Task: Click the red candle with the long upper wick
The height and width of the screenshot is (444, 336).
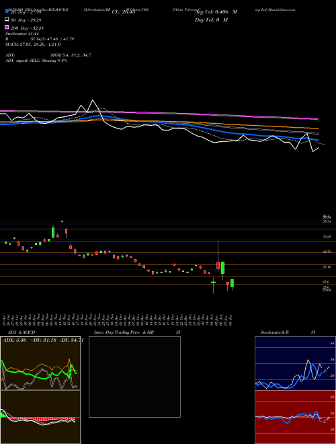Action: (x=218, y=265)
